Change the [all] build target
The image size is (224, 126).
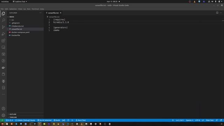(64, 120)
